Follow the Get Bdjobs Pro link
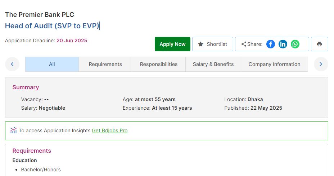This screenshot has width=334, height=176. click(109, 130)
